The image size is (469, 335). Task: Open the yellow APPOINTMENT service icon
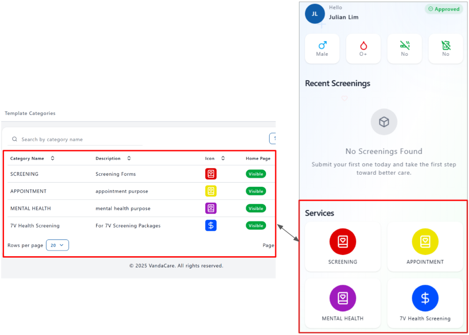(425, 242)
